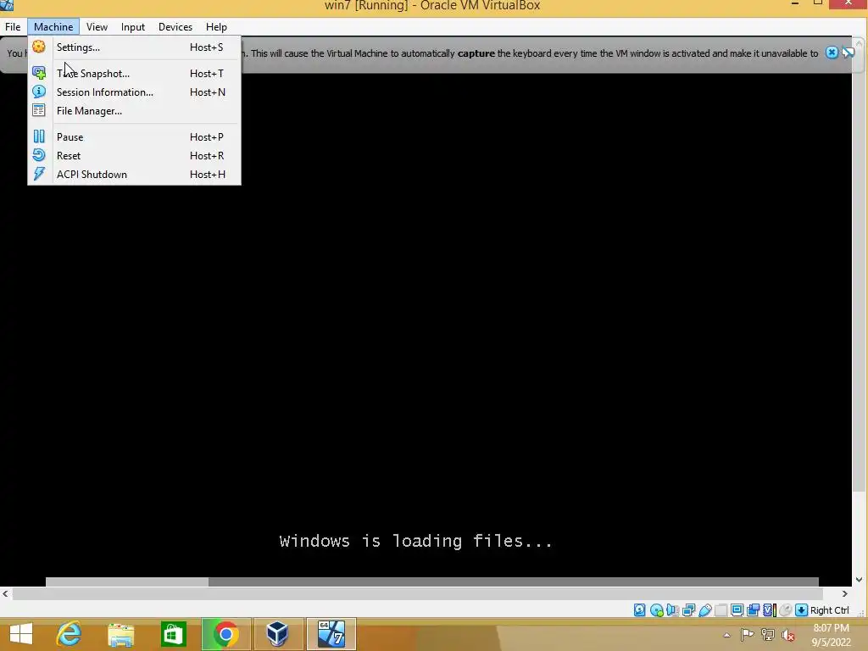Screen dimensions: 868x651
Task: Click the network adapters status icon
Action: (x=688, y=610)
